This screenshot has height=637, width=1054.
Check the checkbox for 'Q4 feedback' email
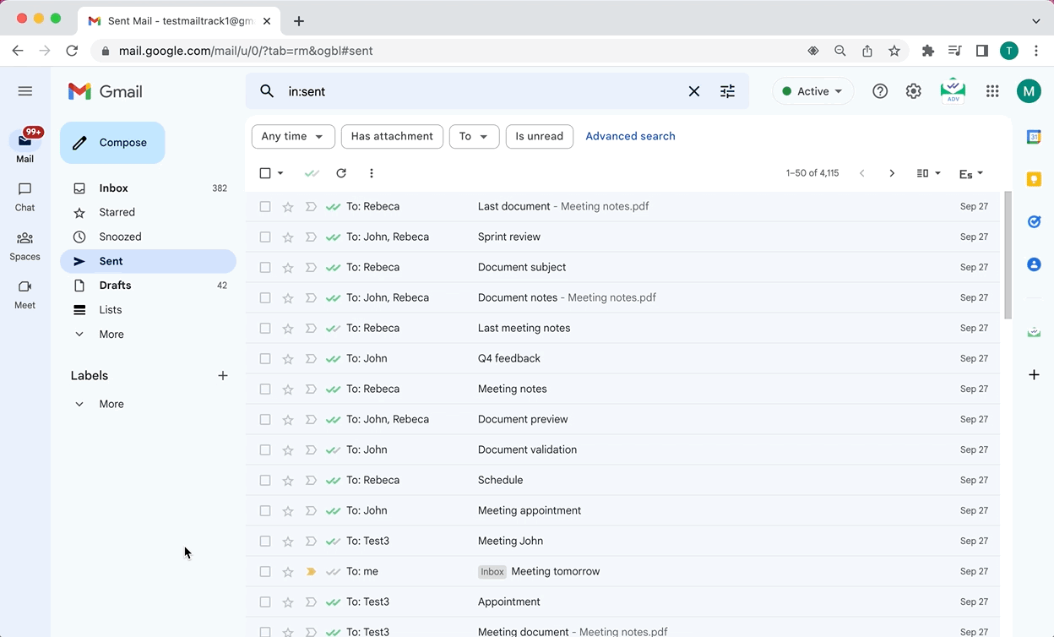(x=265, y=358)
